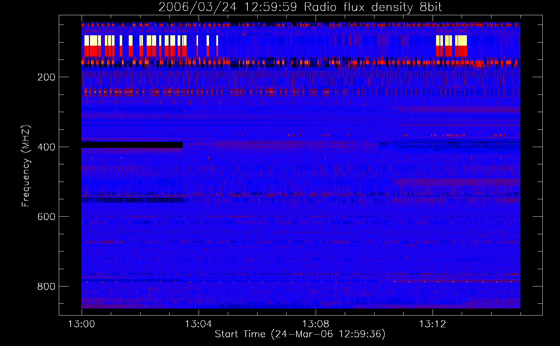Select the 200 frequency tick label
The image size is (560, 346).
[46, 77]
